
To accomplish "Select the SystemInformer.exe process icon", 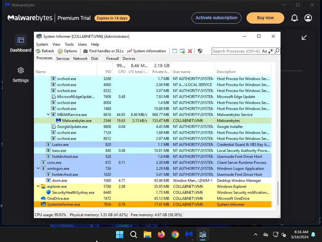I will click(x=43, y=204).
